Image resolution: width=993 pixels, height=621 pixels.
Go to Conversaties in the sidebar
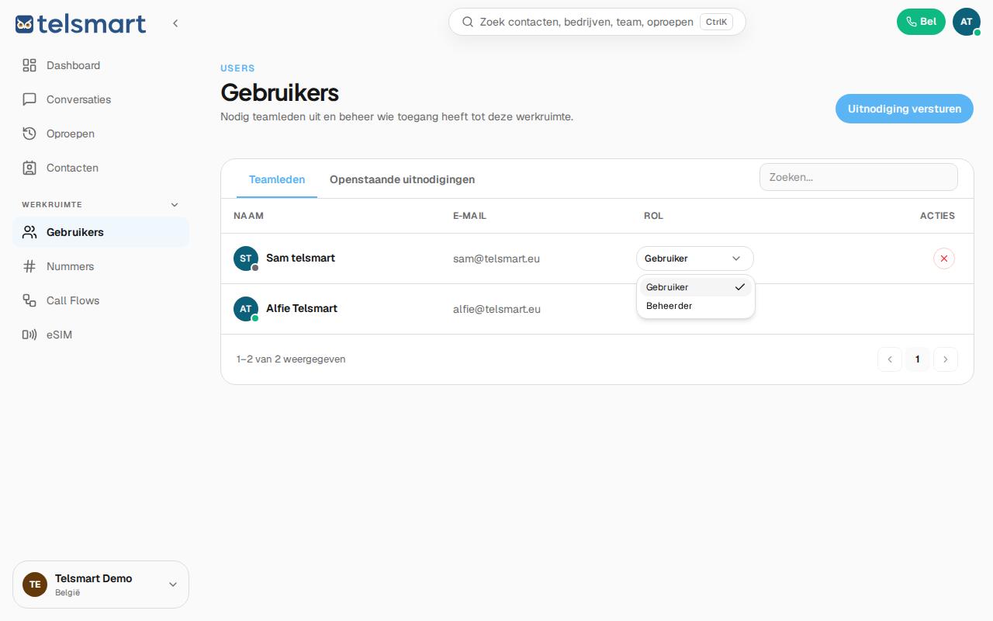[101, 99]
